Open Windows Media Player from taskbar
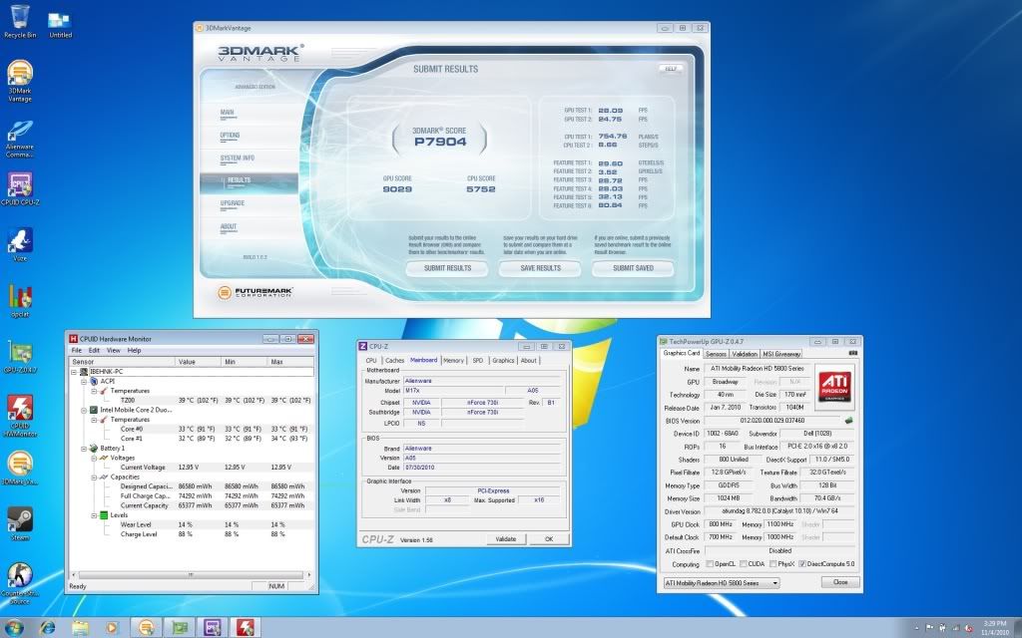This screenshot has height=638, width=1022. coord(112,628)
